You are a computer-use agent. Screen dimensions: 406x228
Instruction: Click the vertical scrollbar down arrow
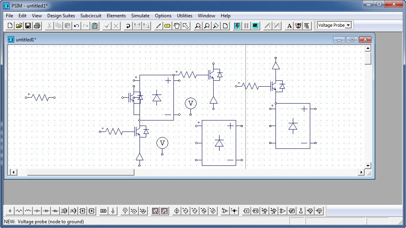tap(368, 166)
